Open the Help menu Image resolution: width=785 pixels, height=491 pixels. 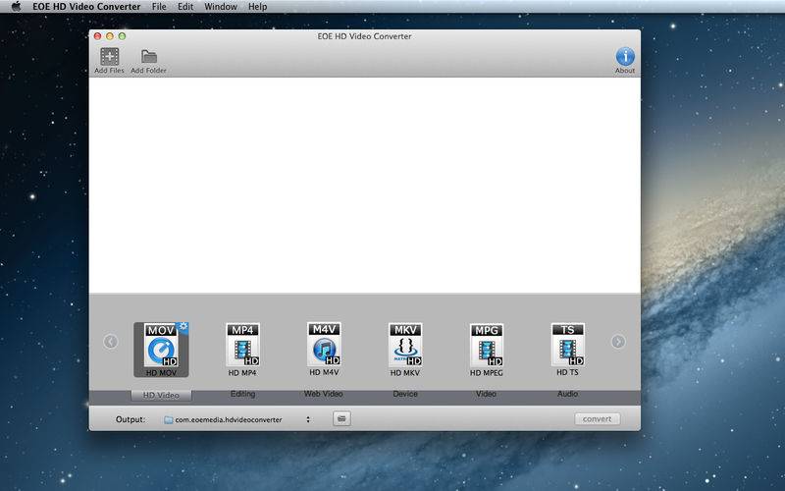pos(258,7)
